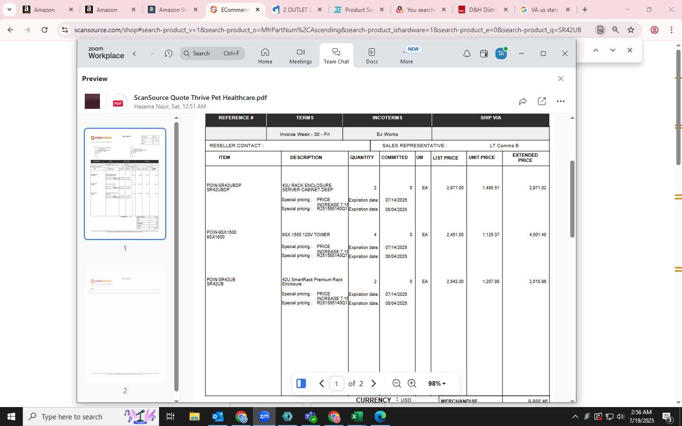Viewport: 682px width, 426px height.
Task: Click taskbar search box
Action: click(x=91, y=417)
